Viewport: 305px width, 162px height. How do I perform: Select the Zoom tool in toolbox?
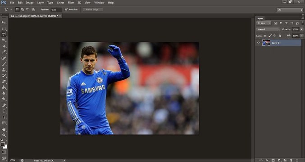pyautogui.click(x=4, y=135)
